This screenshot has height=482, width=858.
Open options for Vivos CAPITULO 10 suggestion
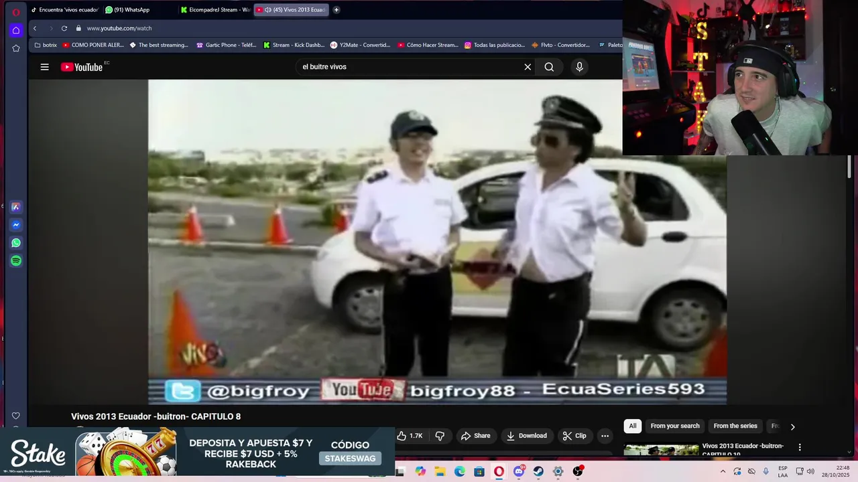[x=799, y=447]
